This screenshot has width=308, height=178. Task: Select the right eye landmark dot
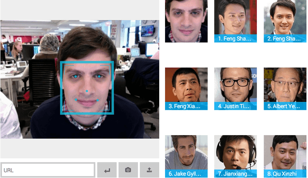click(99, 76)
